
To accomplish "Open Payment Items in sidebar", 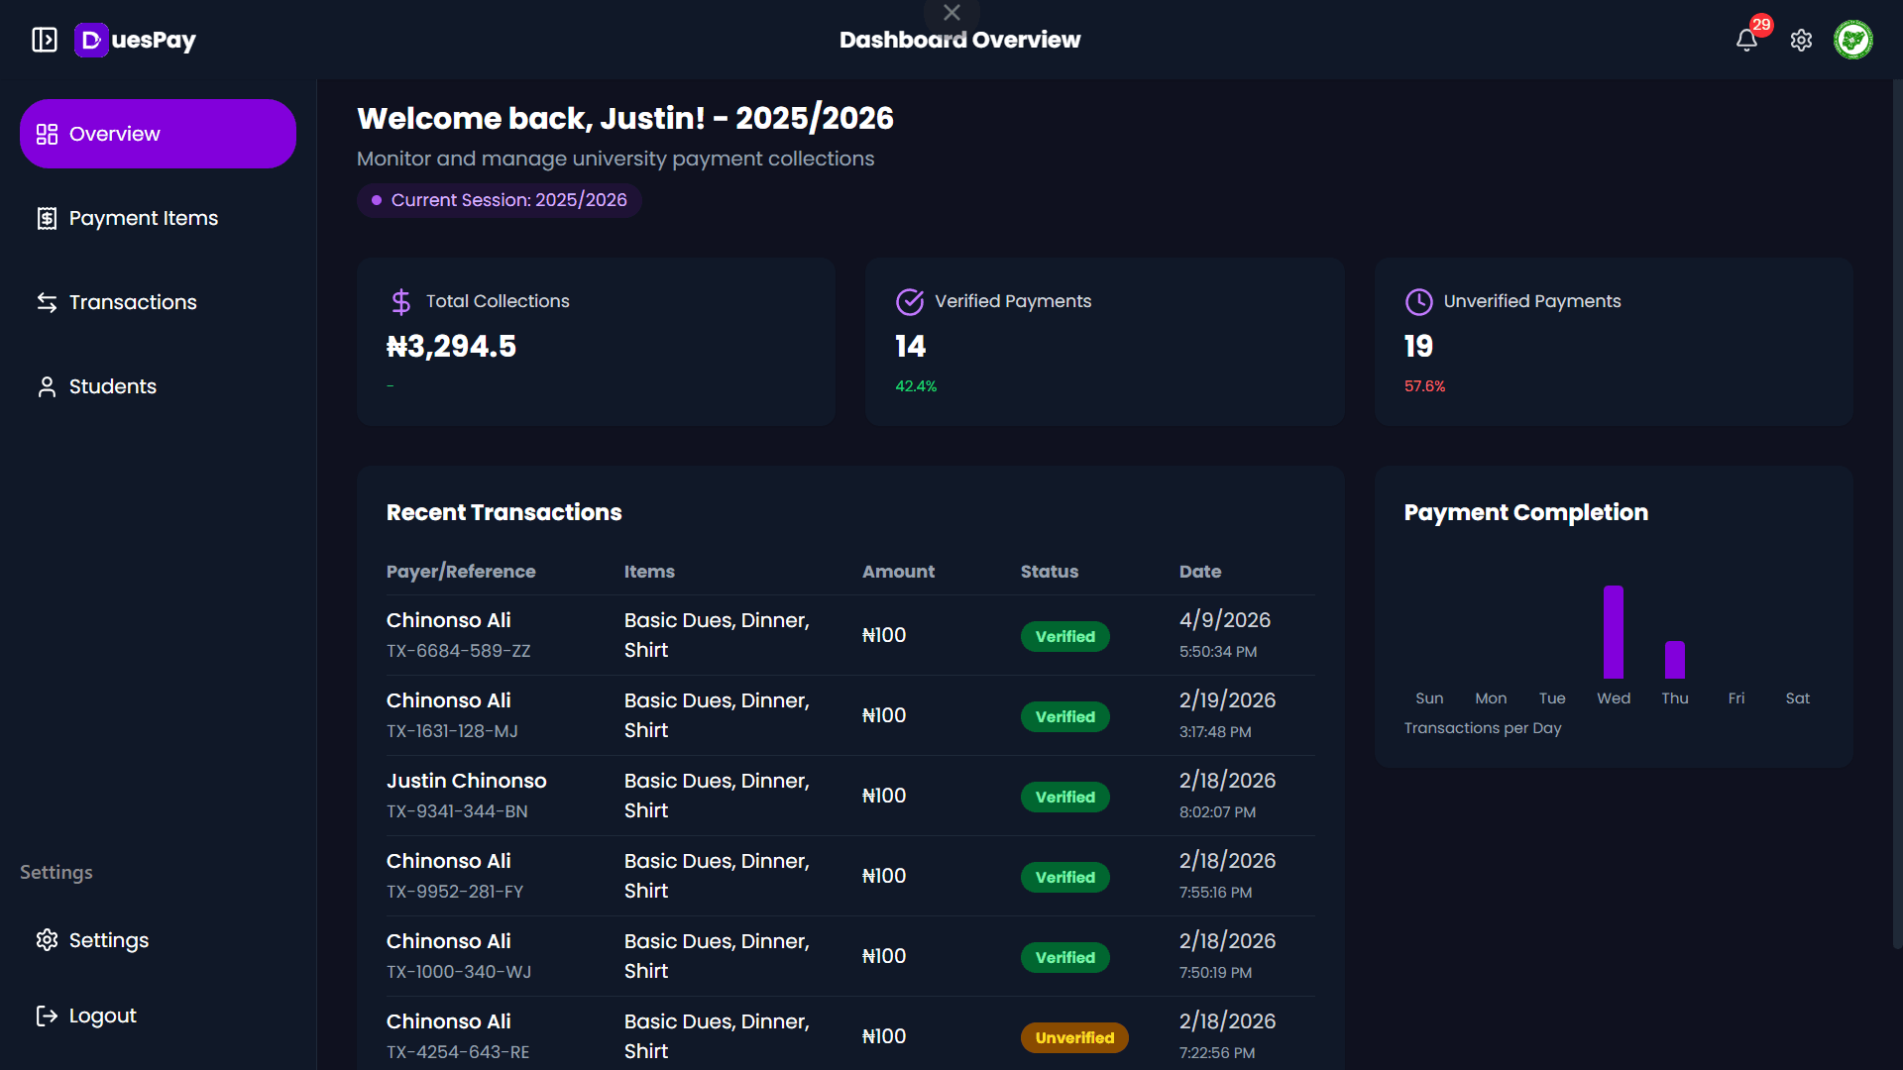I will [x=143, y=218].
